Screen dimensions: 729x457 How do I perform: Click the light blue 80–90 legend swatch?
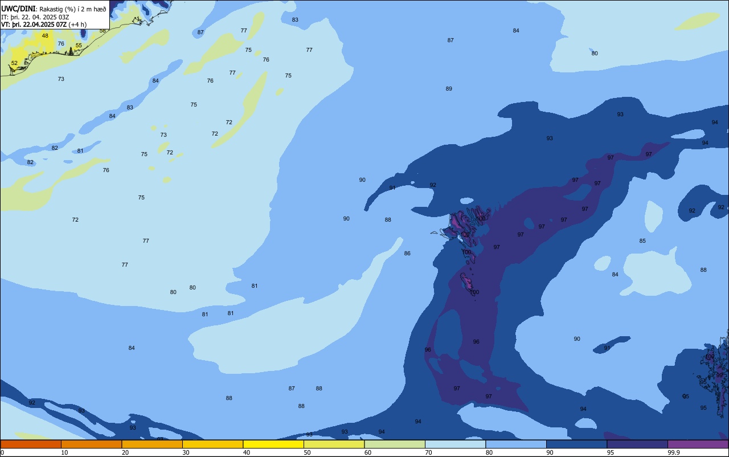(516, 444)
